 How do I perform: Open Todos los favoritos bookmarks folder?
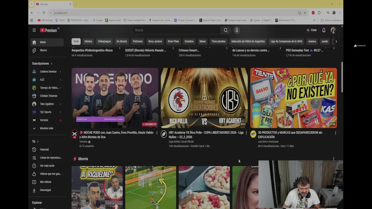click(331, 20)
